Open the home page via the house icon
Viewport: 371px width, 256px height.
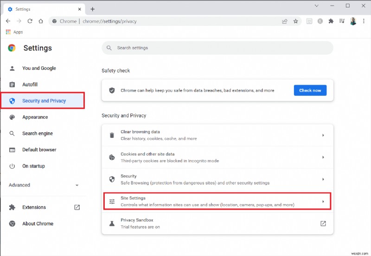point(41,21)
